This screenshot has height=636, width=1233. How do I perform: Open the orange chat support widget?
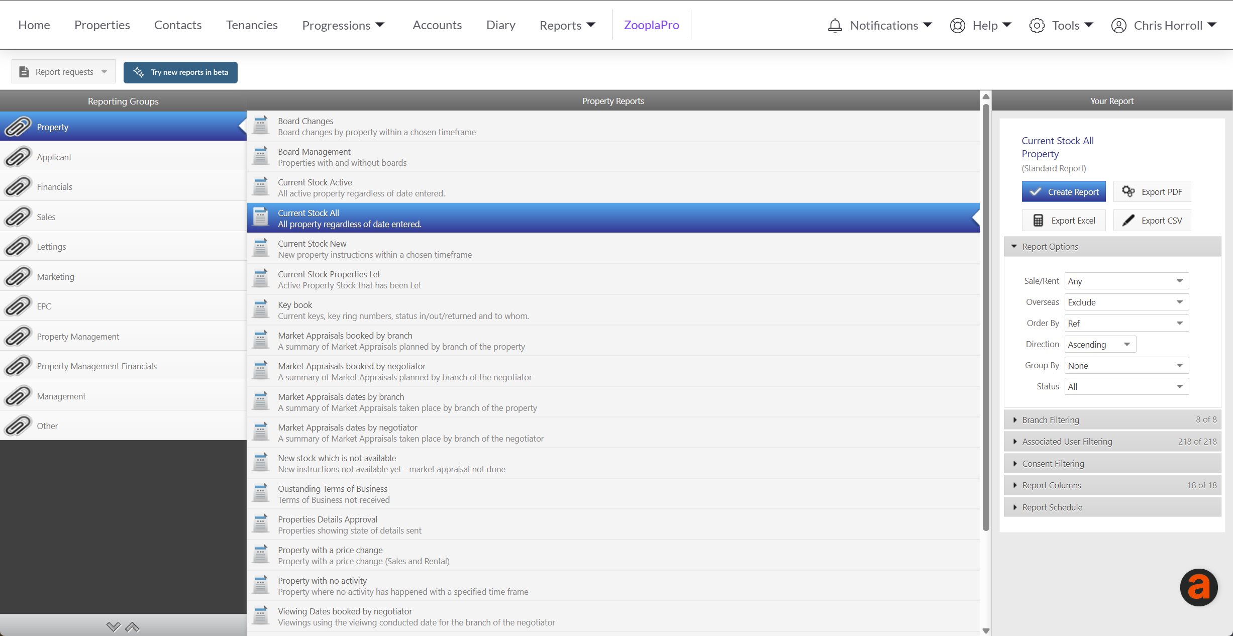pyautogui.click(x=1199, y=587)
